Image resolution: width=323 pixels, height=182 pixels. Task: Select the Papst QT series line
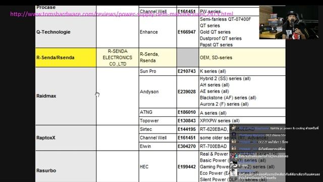pos(216,45)
